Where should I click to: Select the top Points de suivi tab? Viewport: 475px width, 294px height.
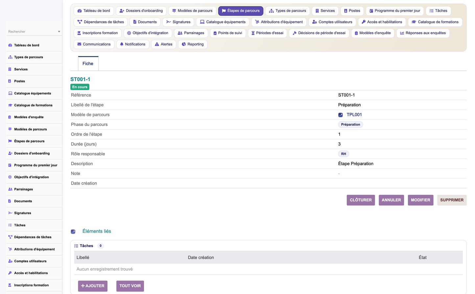[227, 33]
